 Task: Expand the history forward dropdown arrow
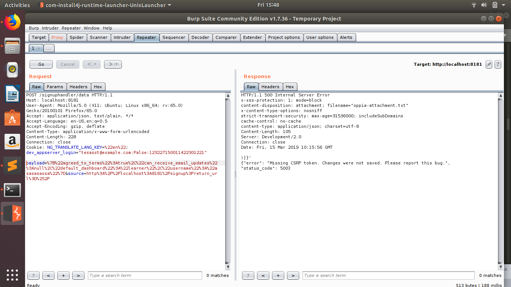click(117, 64)
